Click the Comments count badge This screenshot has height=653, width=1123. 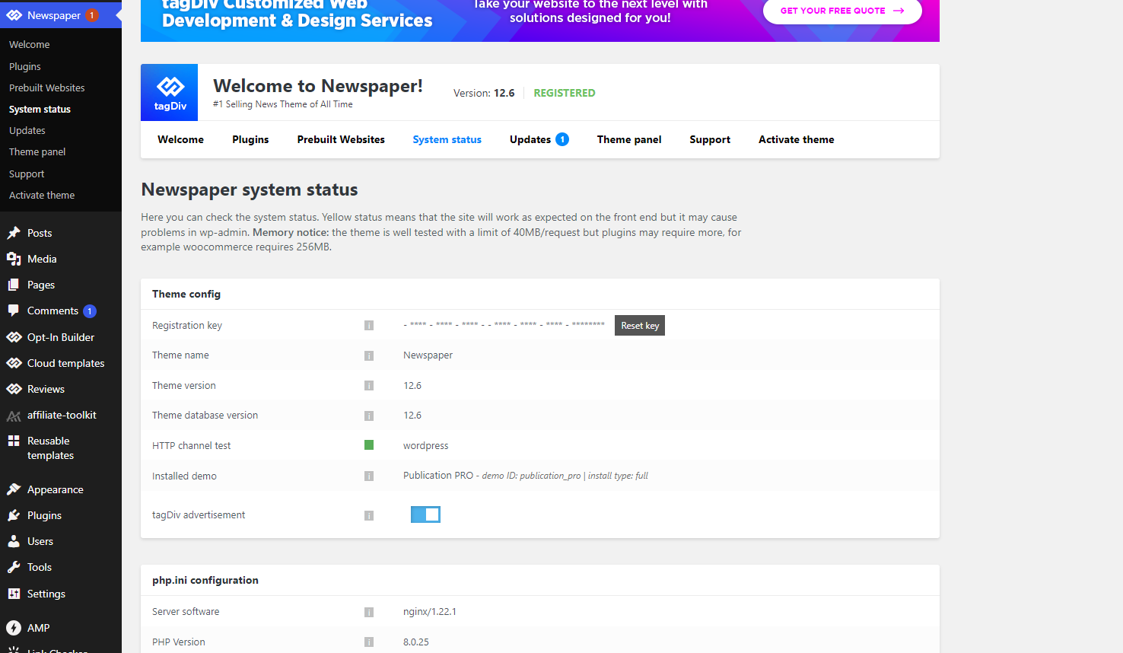90,311
